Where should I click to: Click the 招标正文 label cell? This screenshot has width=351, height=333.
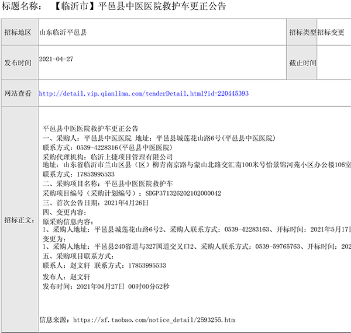[20, 220]
